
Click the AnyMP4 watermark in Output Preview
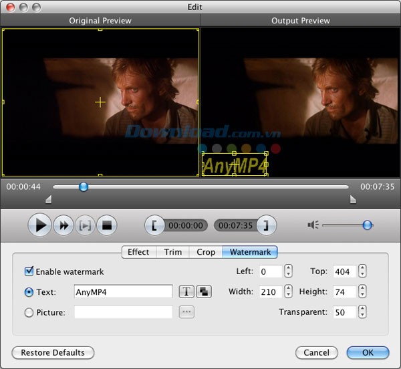coord(235,164)
